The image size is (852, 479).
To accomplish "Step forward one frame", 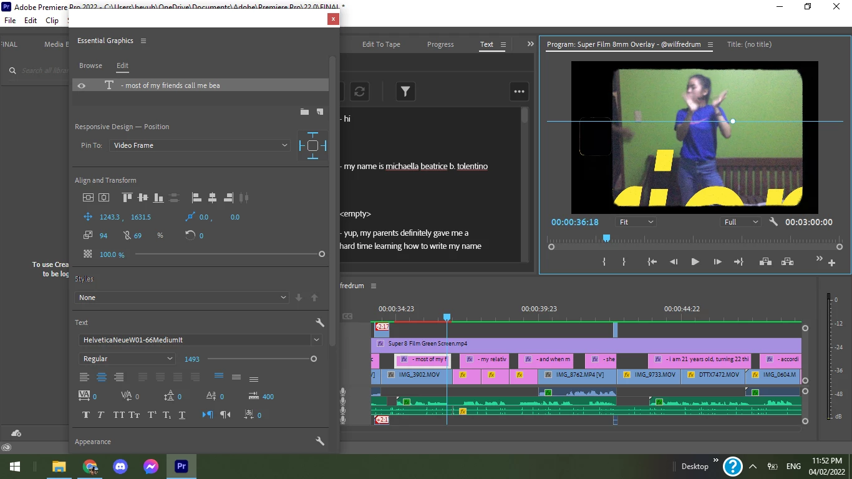I will 717,262.
